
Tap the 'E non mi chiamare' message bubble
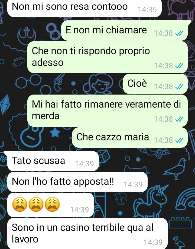124,30
